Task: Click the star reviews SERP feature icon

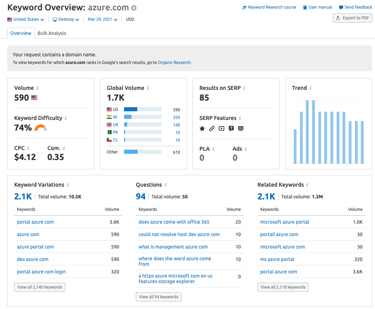Action: point(202,129)
